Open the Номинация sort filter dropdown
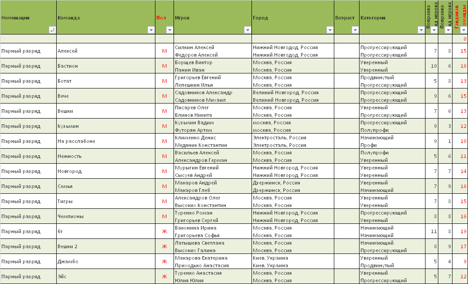 point(52,30)
